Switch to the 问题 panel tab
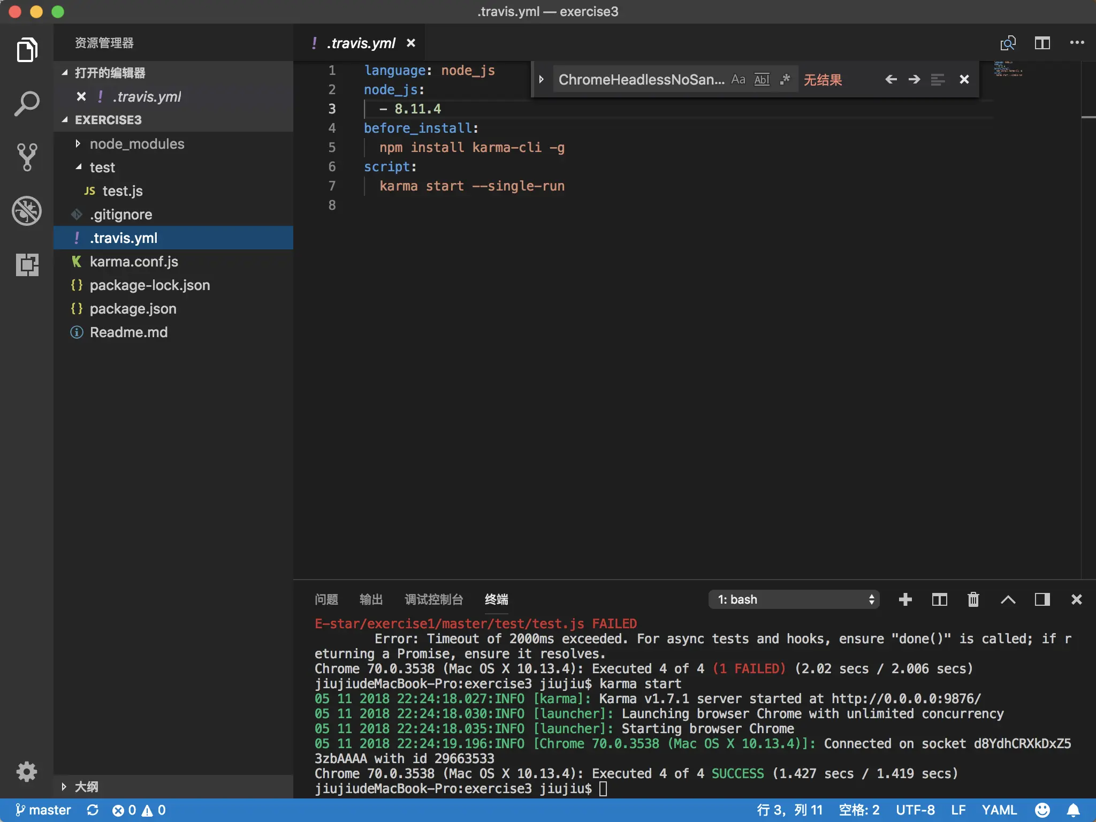The height and width of the screenshot is (822, 1096). (326, 599)
